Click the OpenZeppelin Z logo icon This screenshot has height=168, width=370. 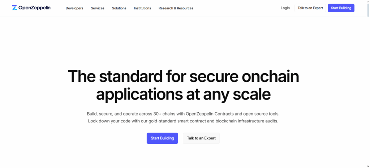click(x=14, y=8)
